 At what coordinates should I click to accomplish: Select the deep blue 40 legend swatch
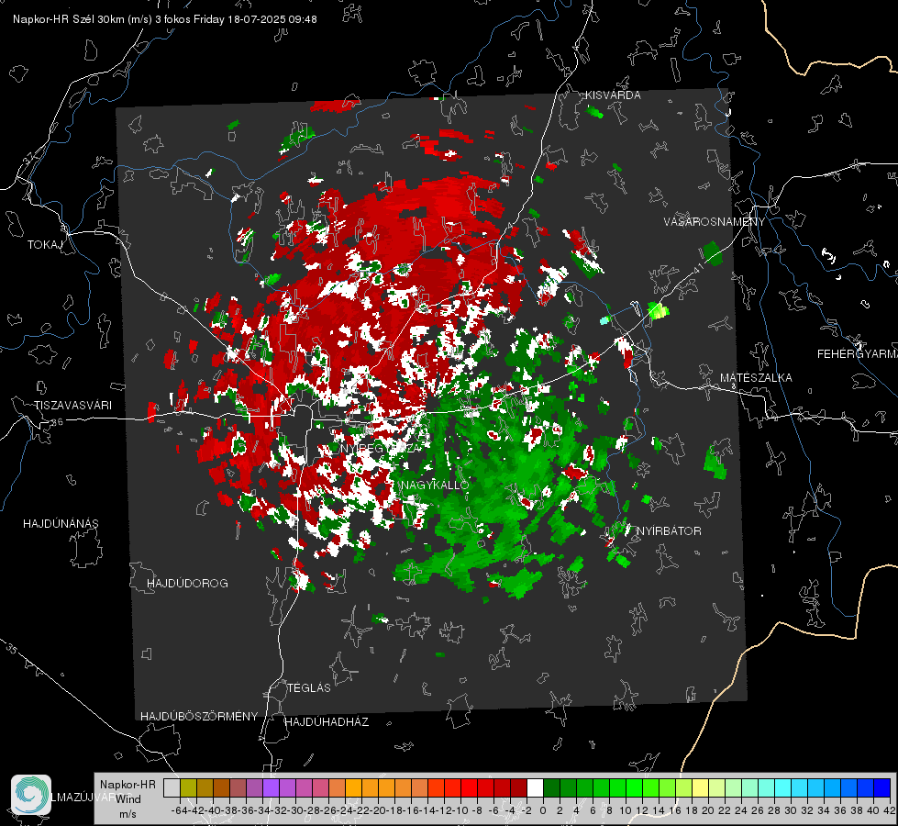(881, 788)
